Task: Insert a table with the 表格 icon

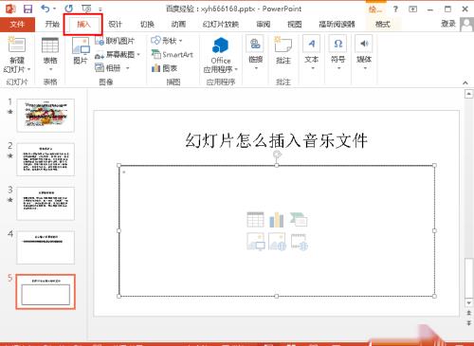Action: pos(50,46)
